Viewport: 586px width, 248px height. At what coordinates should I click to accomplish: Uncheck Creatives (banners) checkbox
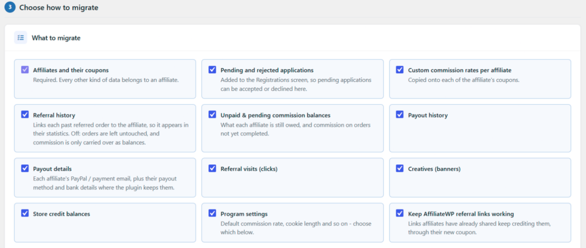[x=400, y=168]
